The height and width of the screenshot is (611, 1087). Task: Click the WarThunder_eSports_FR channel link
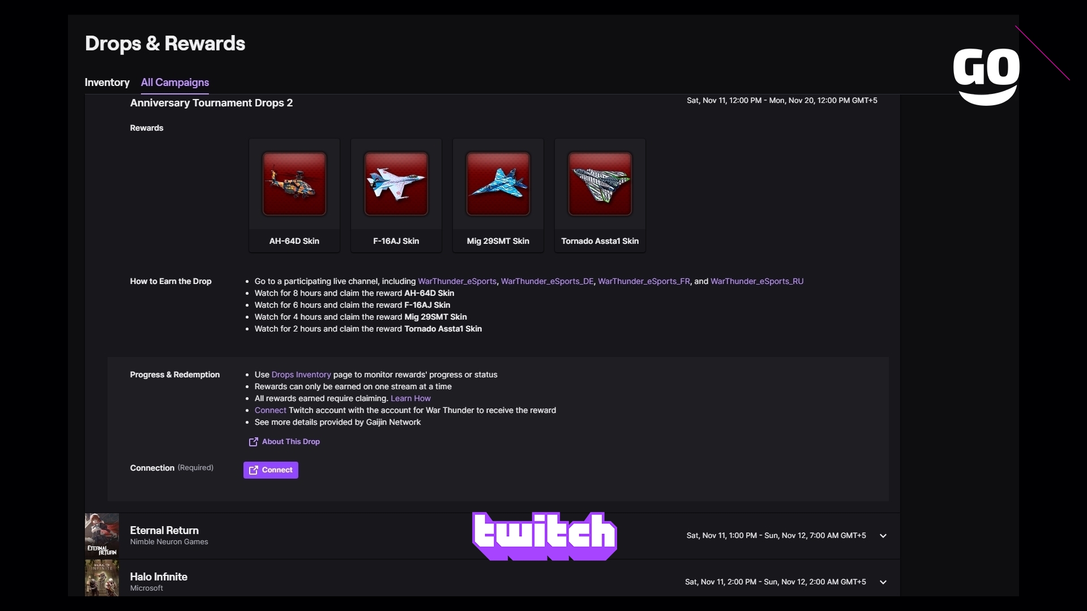(644, 281)
